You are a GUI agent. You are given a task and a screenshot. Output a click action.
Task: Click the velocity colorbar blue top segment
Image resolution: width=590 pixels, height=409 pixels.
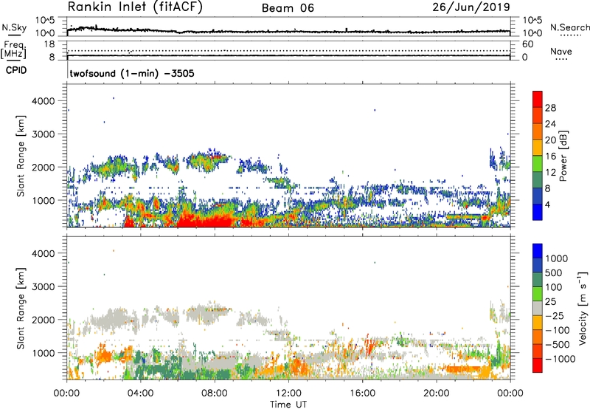pos(538,251)
